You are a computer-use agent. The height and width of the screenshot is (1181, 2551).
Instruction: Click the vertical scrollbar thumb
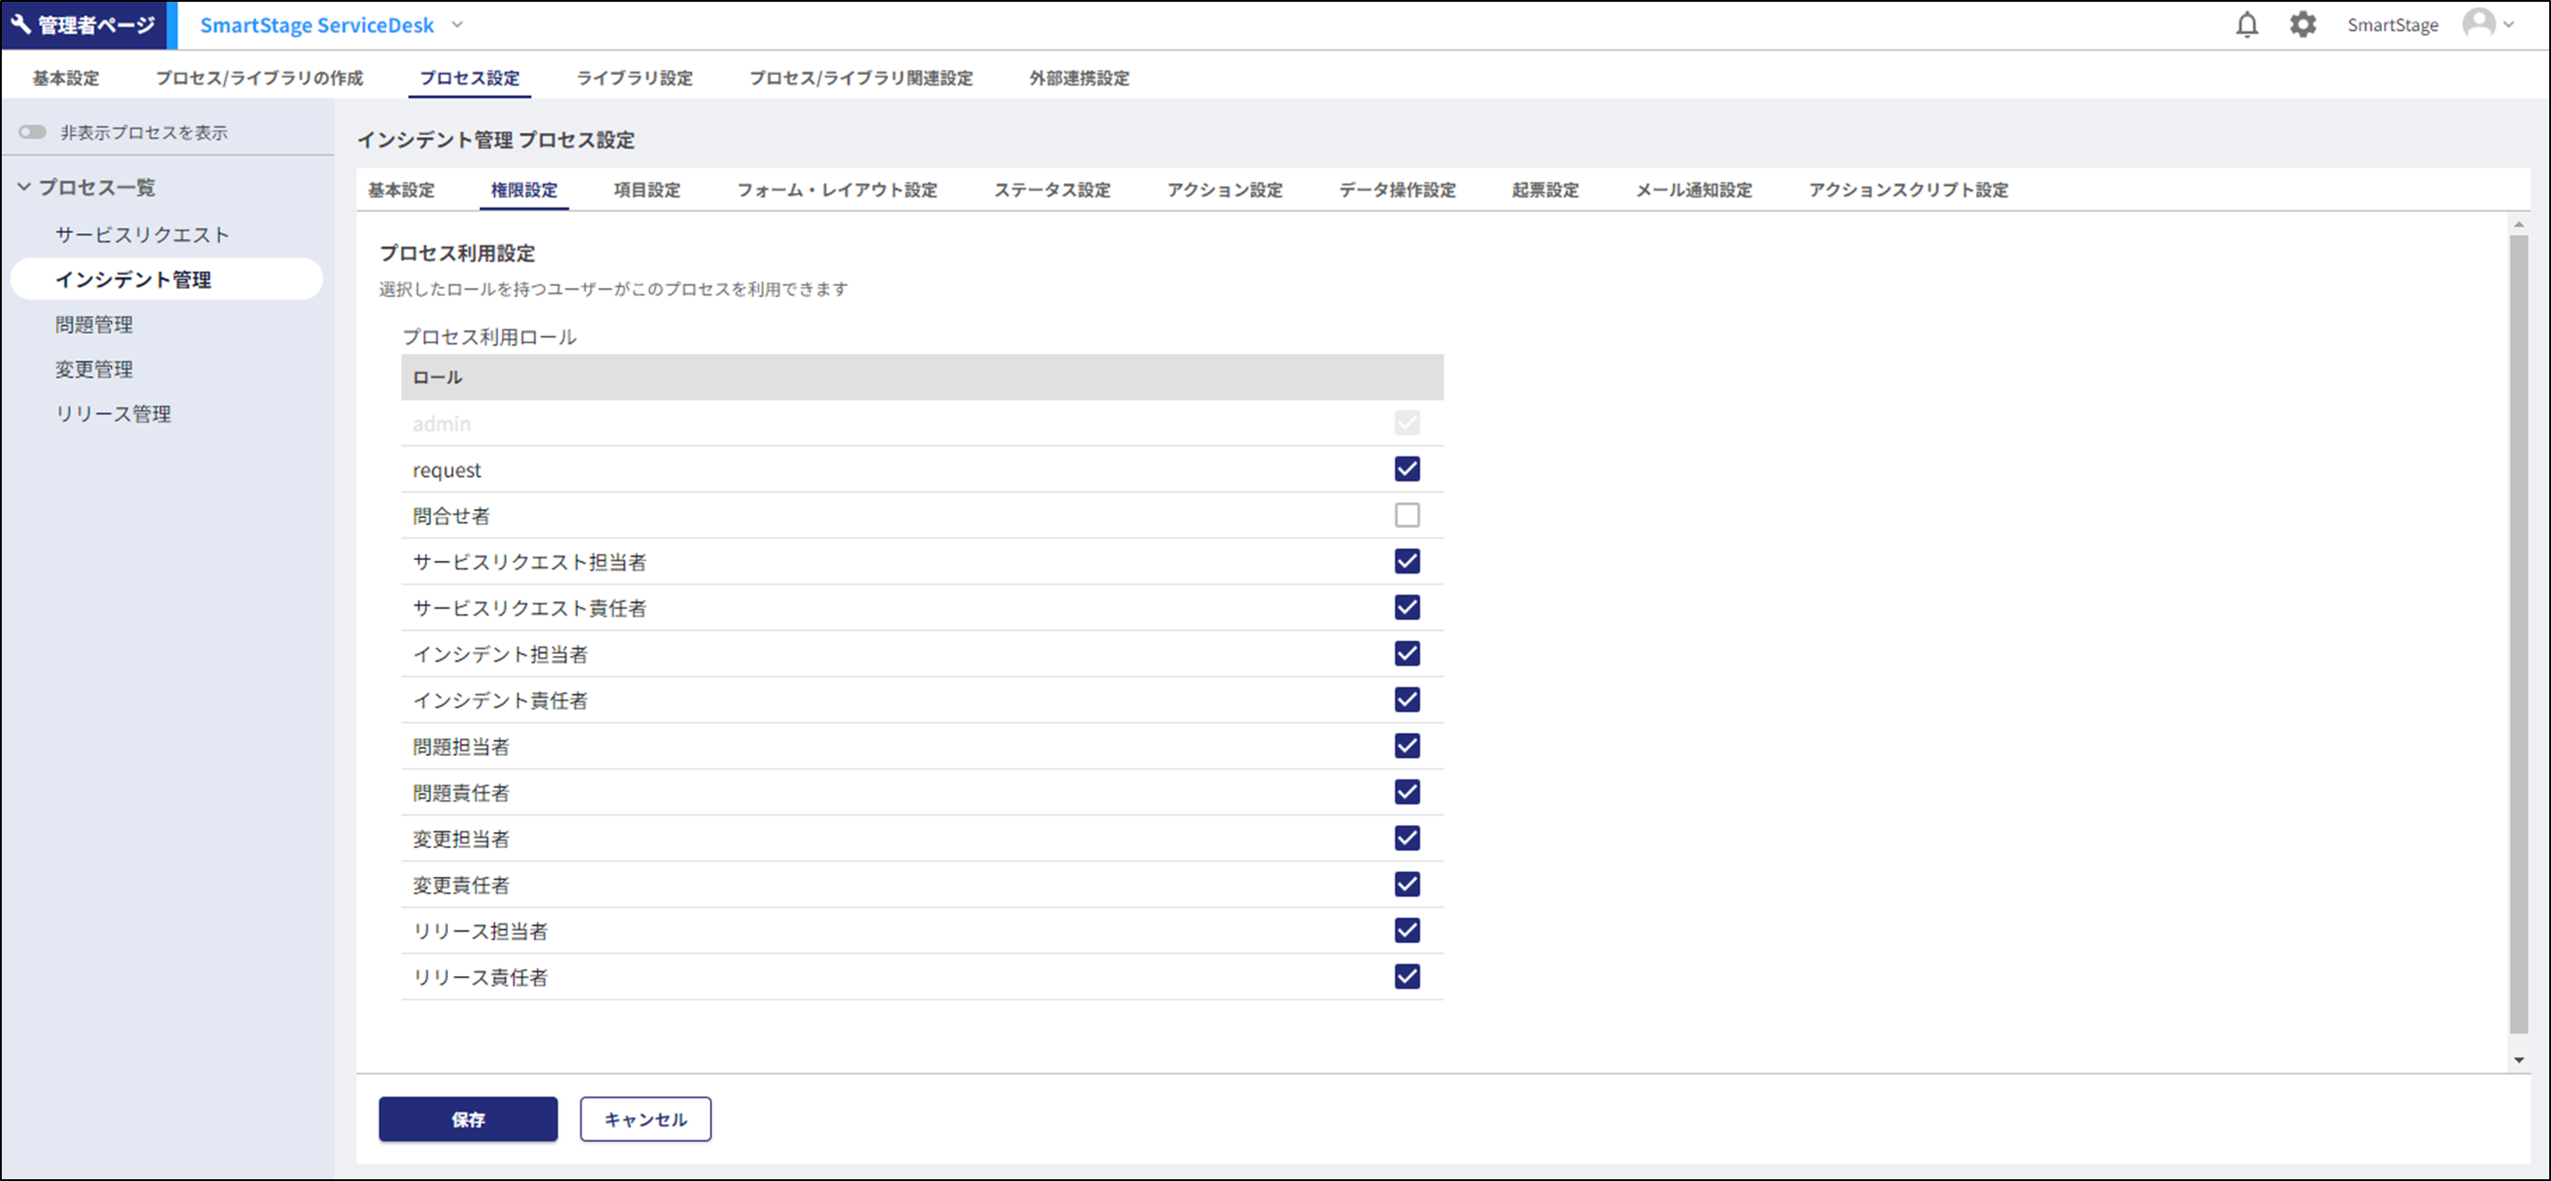pos(2518,634)
